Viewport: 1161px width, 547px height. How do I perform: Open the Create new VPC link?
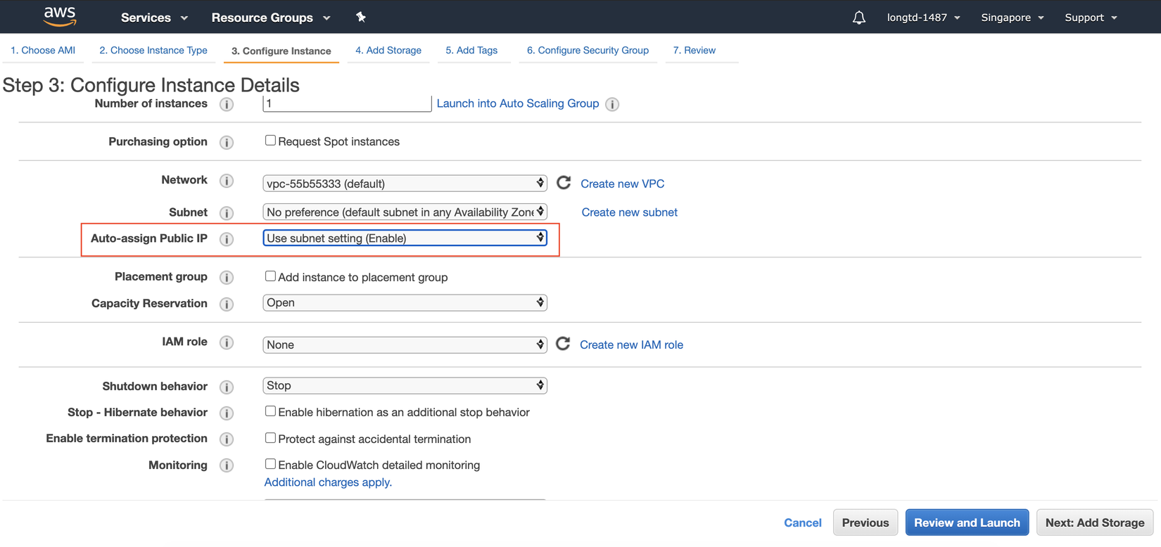pyautogui.click(x=622, y=184)
